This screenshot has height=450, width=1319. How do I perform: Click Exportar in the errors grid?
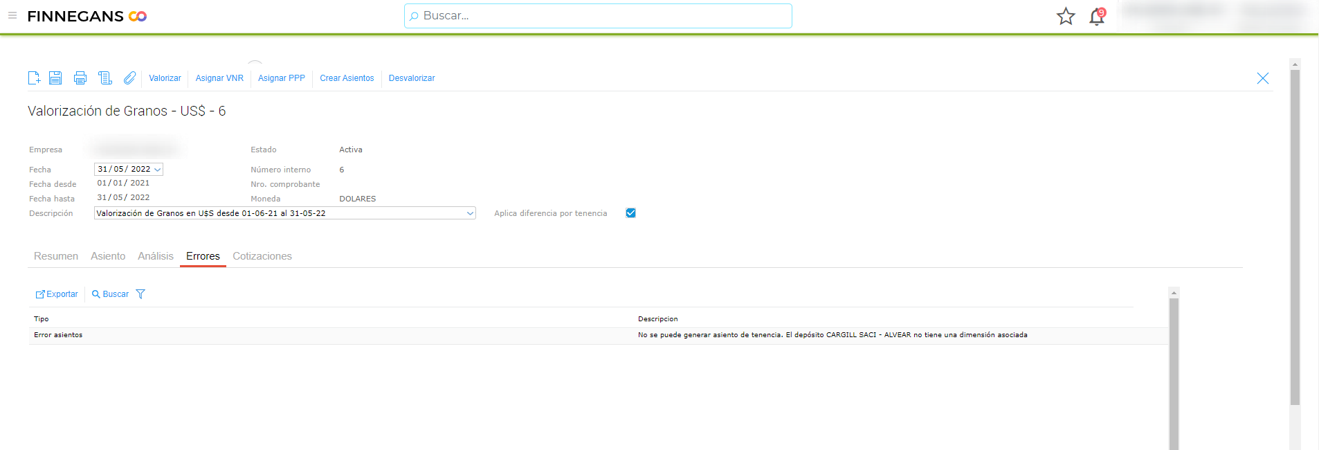pyautogui.click(x=57, y=294)
